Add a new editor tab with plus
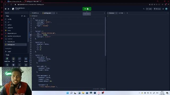Screen dimensions: 170x95 tap(57, 13)
